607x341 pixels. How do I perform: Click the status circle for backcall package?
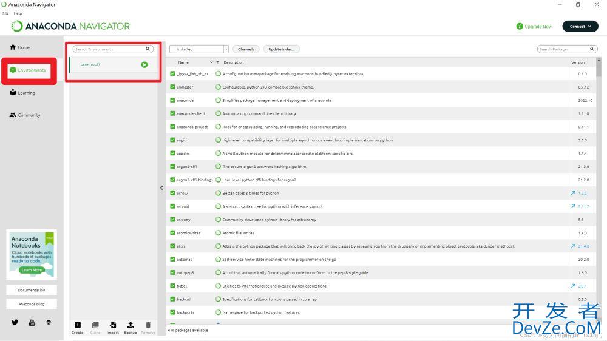(x=219, y=299)
